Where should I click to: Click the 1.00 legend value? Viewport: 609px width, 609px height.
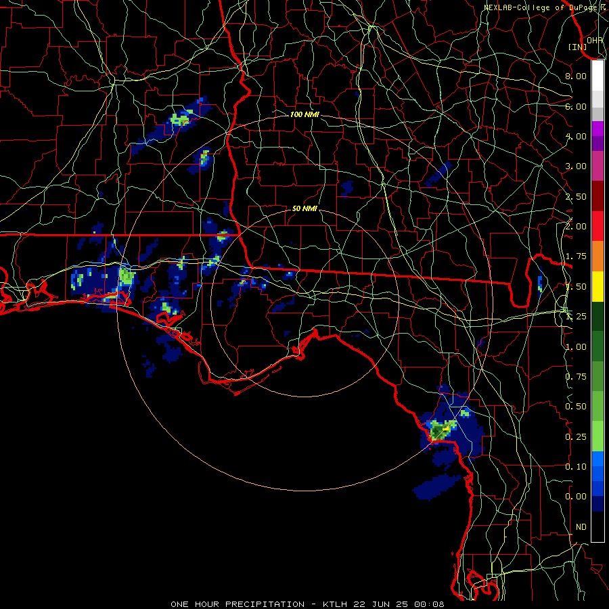pos(576,347)
